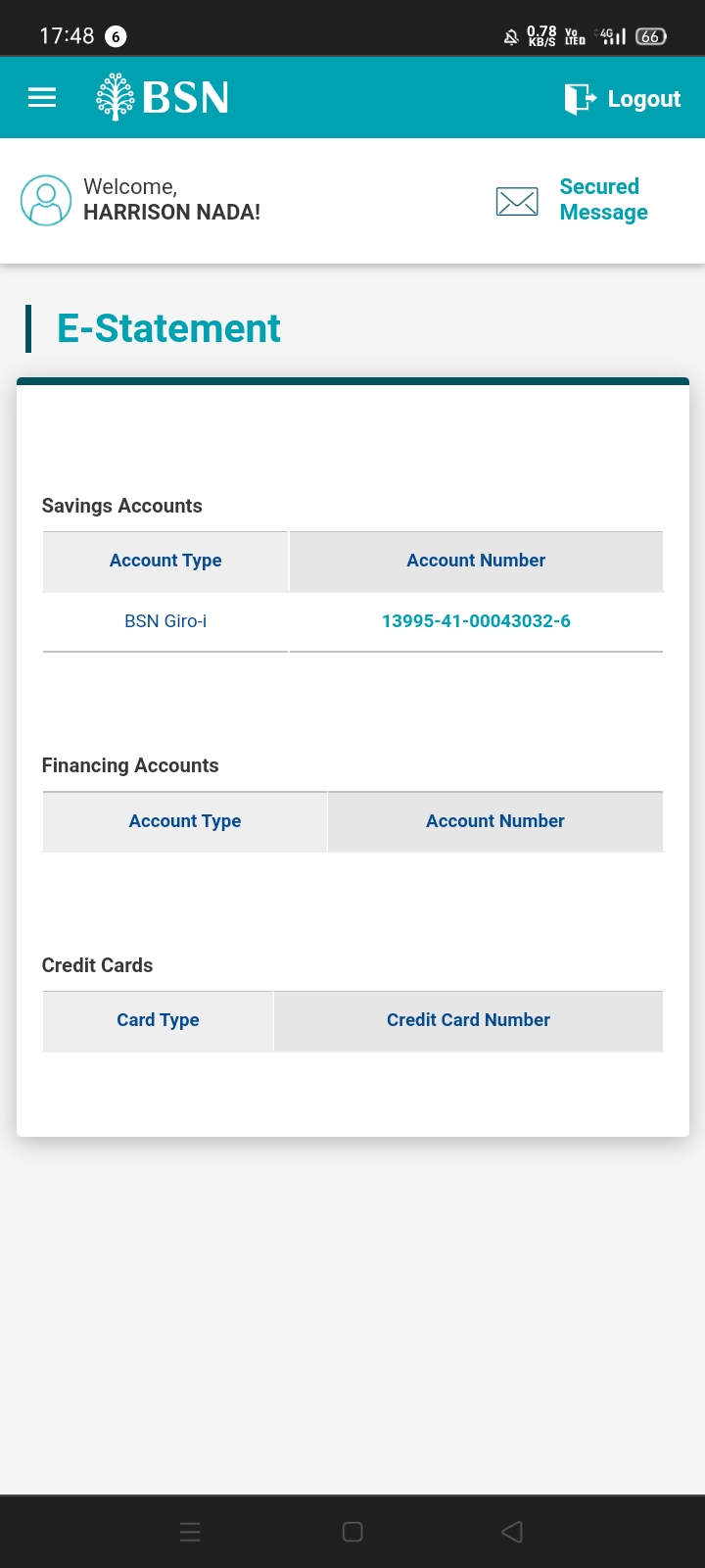The image size is (705, 1568).
Task: Tap the 'Credit Card Number' column header
Action: pos(468,1020)
